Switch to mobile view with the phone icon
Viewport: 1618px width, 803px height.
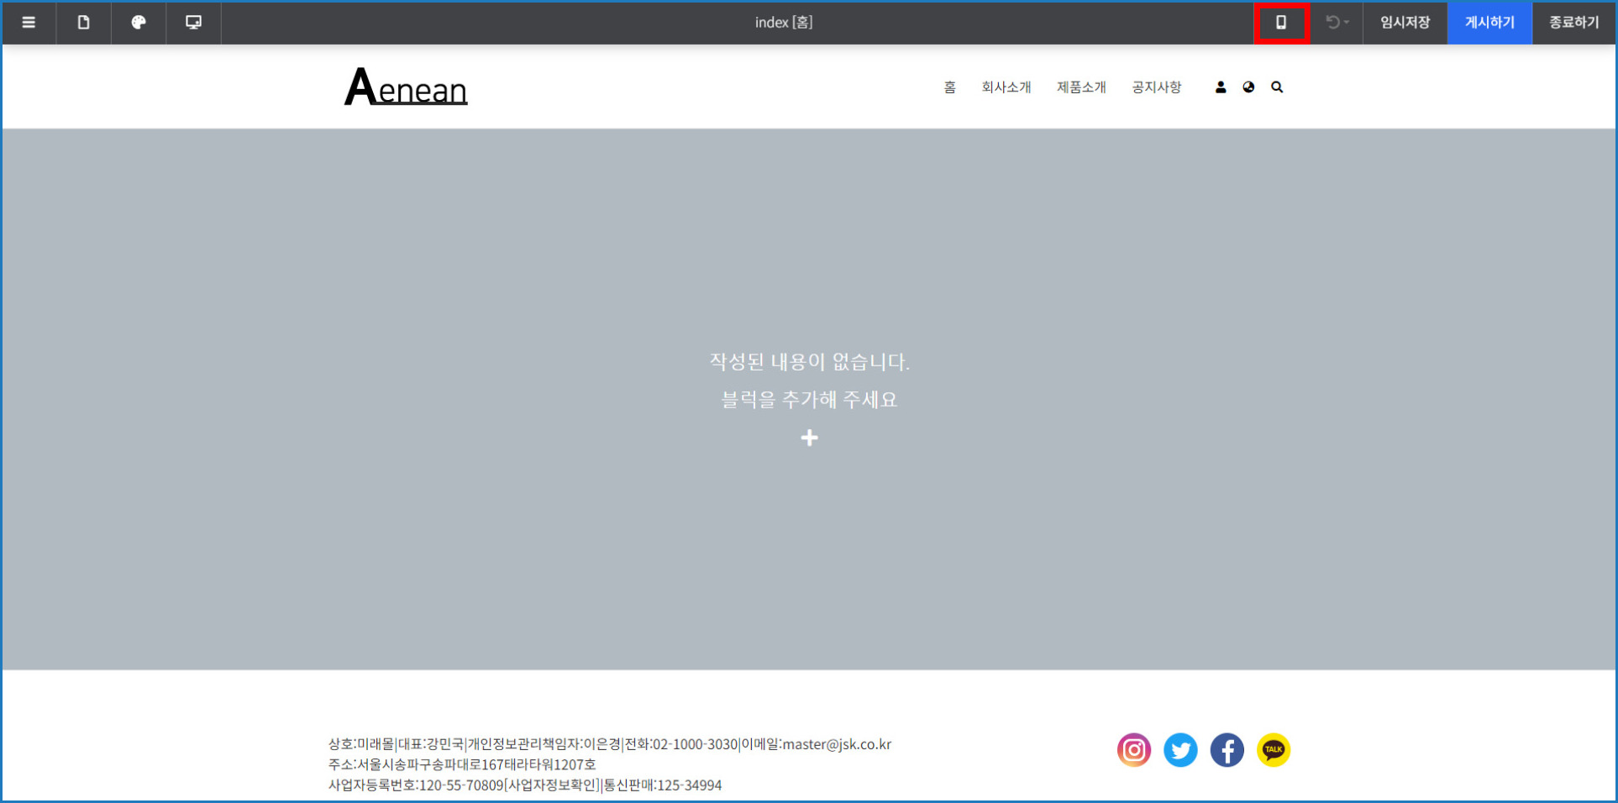1281,23
